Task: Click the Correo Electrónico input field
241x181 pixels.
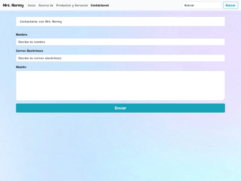Action: [x=120, y=58]
